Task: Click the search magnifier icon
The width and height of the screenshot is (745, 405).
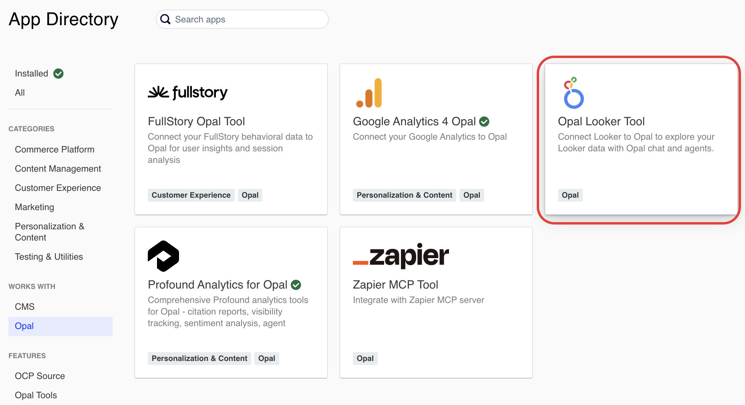Action: [x=165, y=19]
